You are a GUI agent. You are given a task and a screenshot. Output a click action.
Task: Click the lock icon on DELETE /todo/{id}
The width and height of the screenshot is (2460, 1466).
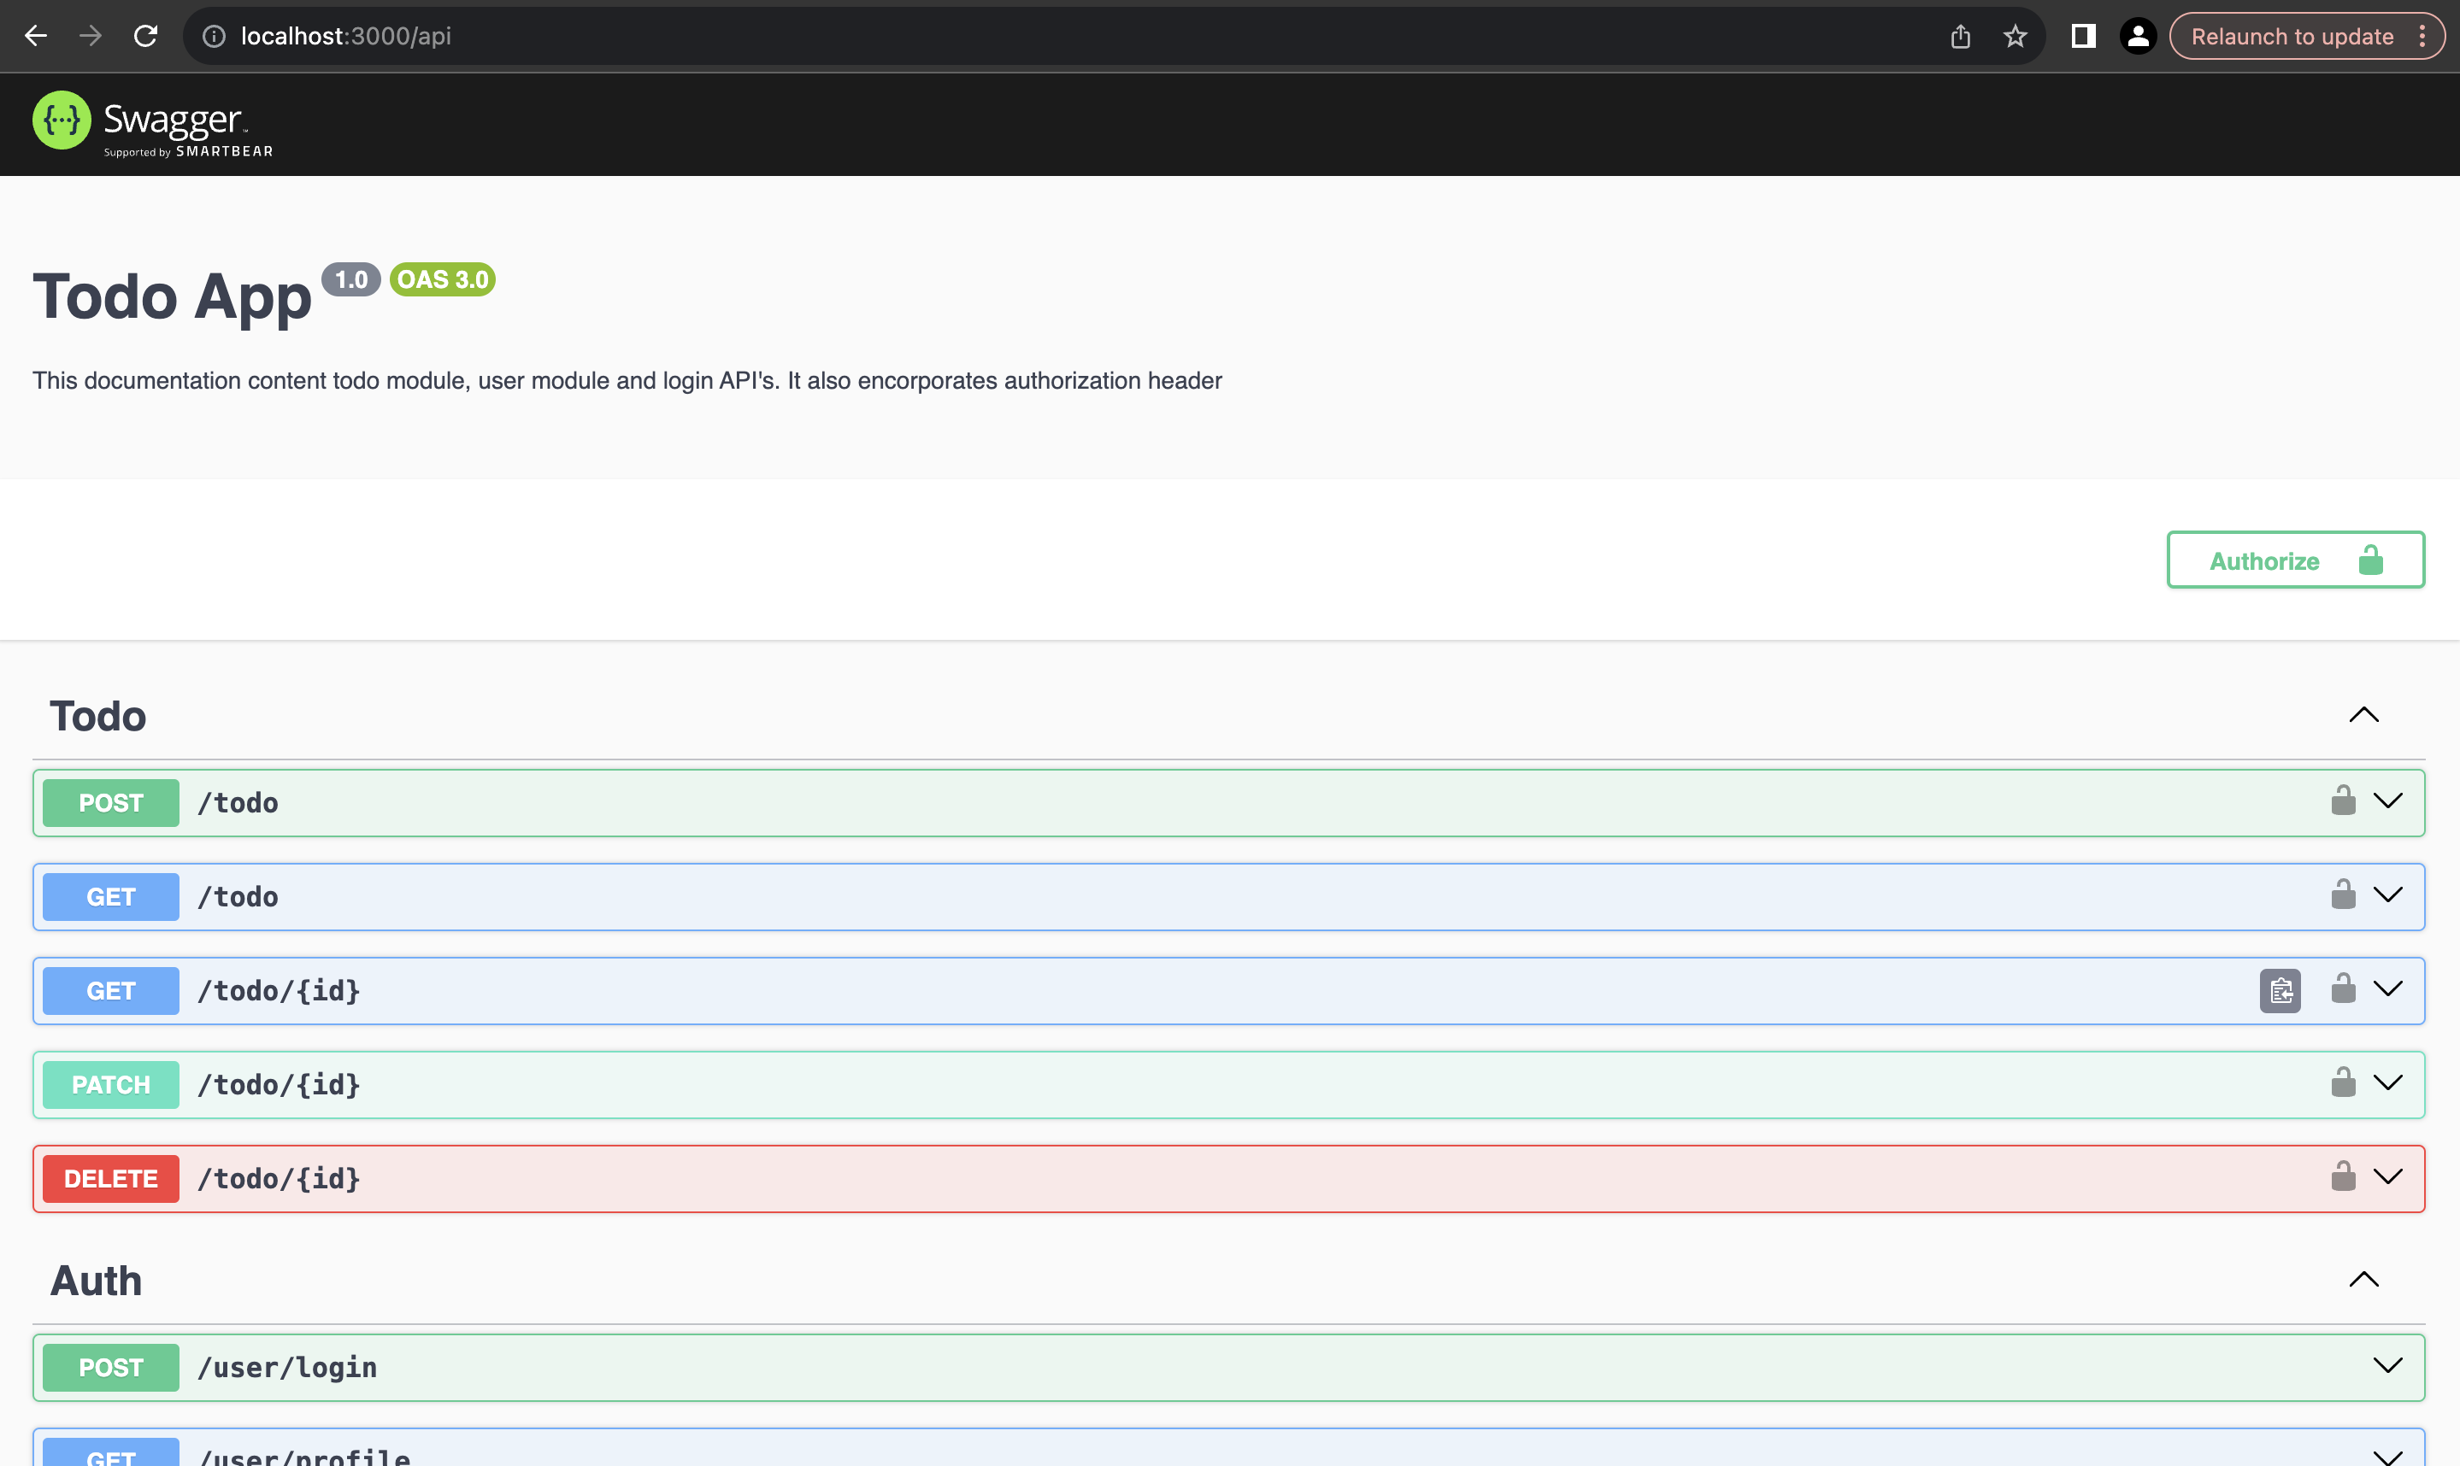point(2342,1176)
